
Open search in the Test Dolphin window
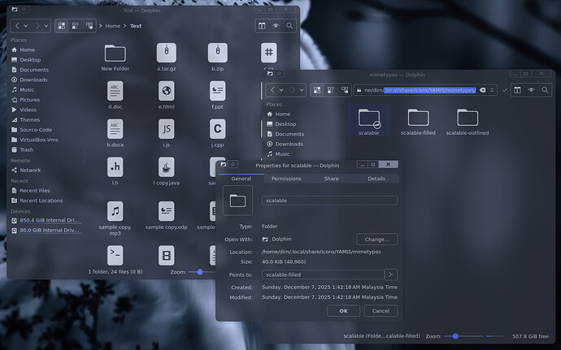pos(291,26)
